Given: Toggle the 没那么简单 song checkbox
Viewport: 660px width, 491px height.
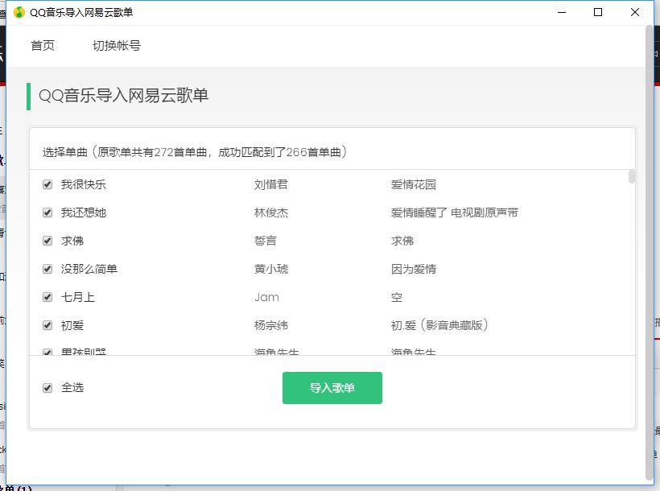Looking at the screenshot, I should tap(47, 269).
